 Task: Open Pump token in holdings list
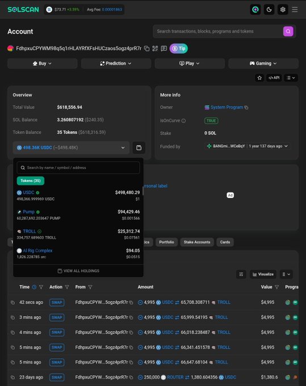tap(28, 212)
